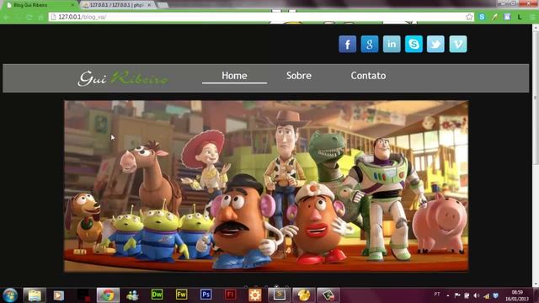The width and height of the screenshot is (539, 303).
Task: Bookmark this page with the star
Action: [x=469, y=17]
